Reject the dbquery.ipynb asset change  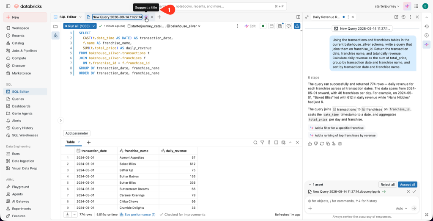[408, 191]
